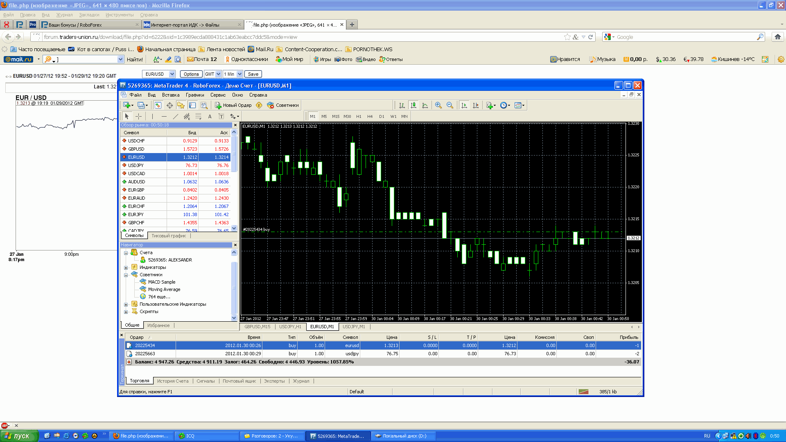Launch MetaEditor from the yellow diamond icon
The width and height of the screenshot is (786, 442).
click(x=259, y=105)
